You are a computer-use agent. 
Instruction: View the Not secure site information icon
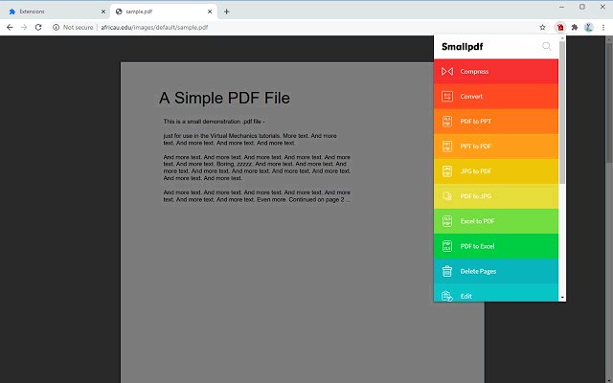[56, 28]
